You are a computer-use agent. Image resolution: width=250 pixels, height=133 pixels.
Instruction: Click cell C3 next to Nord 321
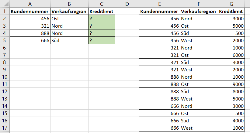102,26
